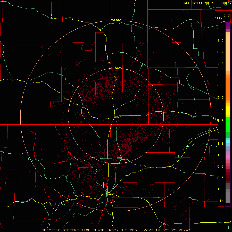Click the -1.3 scale value
Screen dimensions: 232x232
tap(219, 189)
